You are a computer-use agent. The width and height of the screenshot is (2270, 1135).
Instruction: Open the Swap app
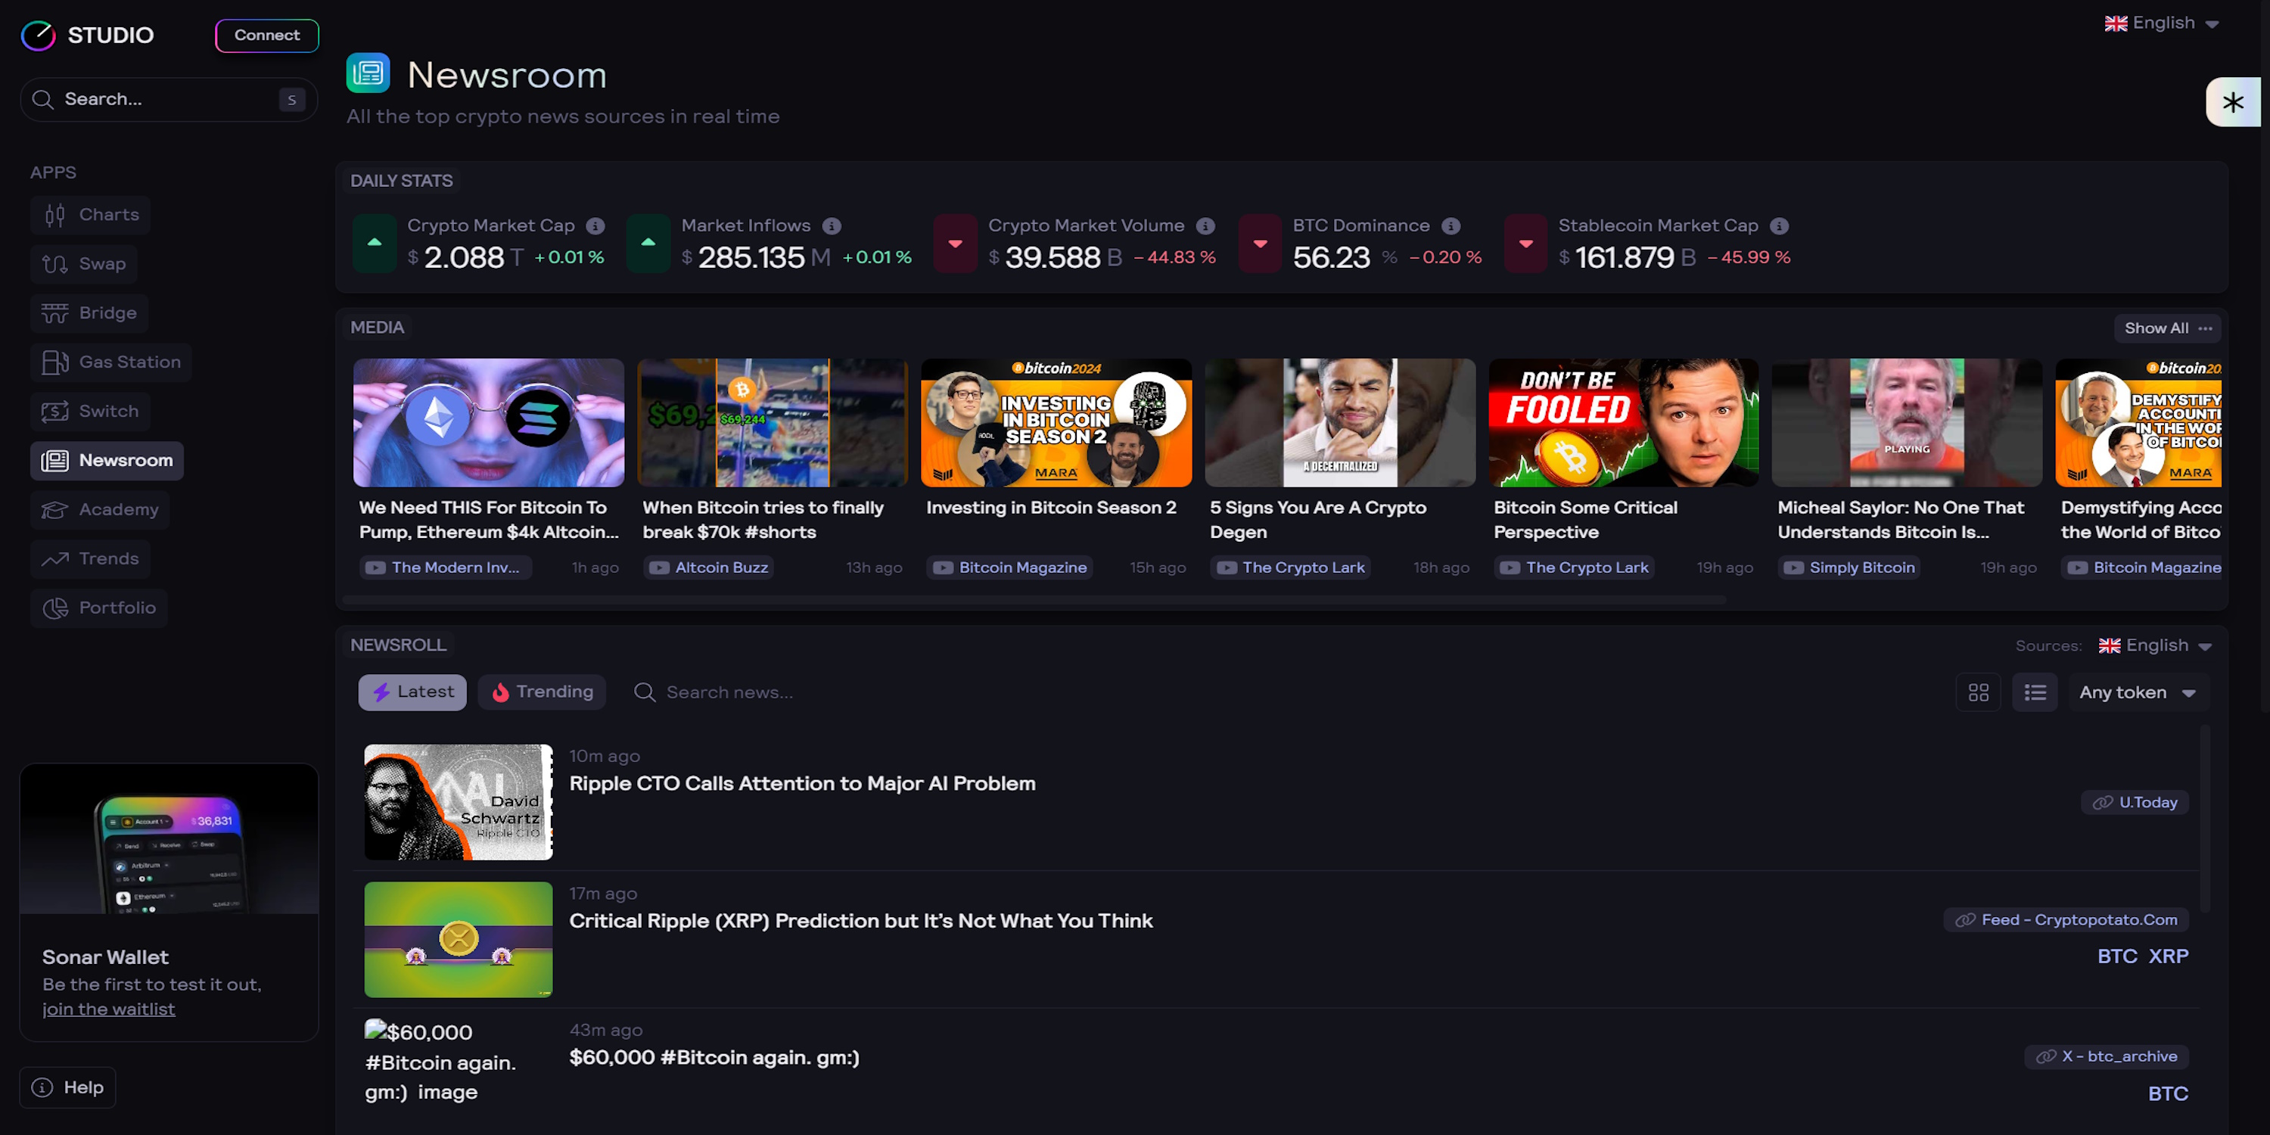pos(84,264)
